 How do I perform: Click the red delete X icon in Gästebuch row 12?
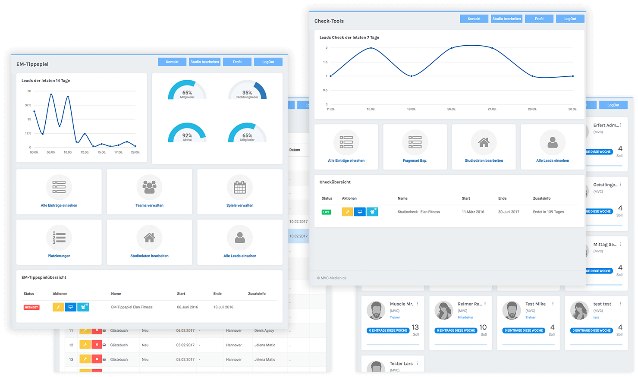97,345
